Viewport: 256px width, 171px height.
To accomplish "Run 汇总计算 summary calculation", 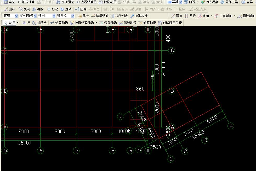I will (x=26, y=2).
